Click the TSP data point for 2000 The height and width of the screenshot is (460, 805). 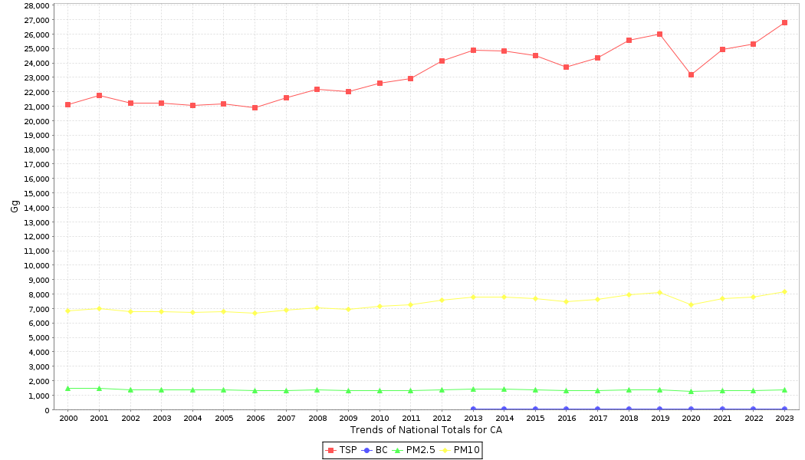coord(68,104)
